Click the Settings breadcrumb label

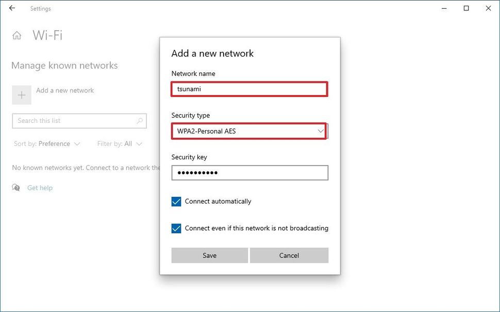pyautogui.click(x=40, y=8)
